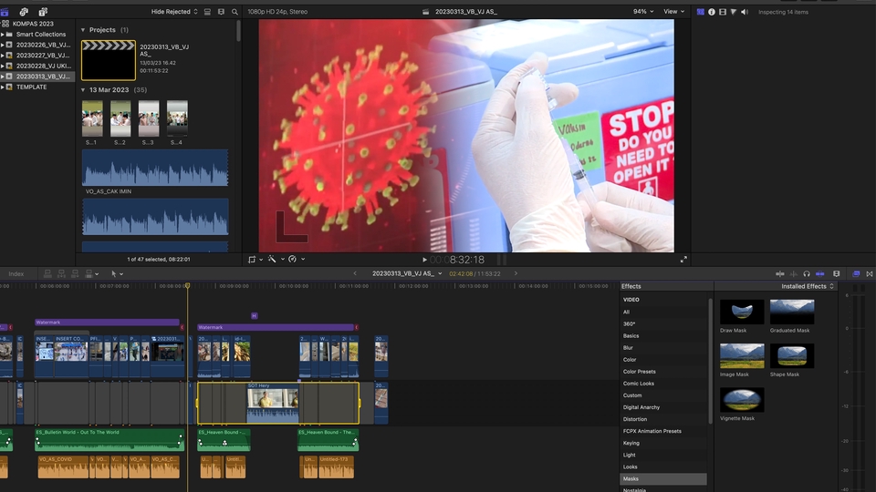Click the H marker above Watermark title

tap(255, 316)
